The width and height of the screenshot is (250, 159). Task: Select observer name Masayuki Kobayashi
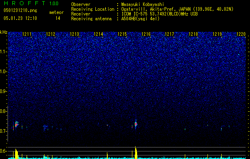pyautogui.click(x=143, y=4)
